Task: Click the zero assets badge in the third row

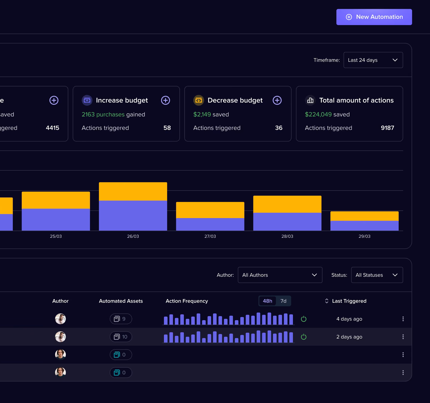Action: pos(121,355)
